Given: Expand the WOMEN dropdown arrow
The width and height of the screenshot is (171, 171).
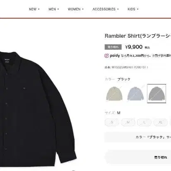Looking at the screenshot, I should 83,9.
